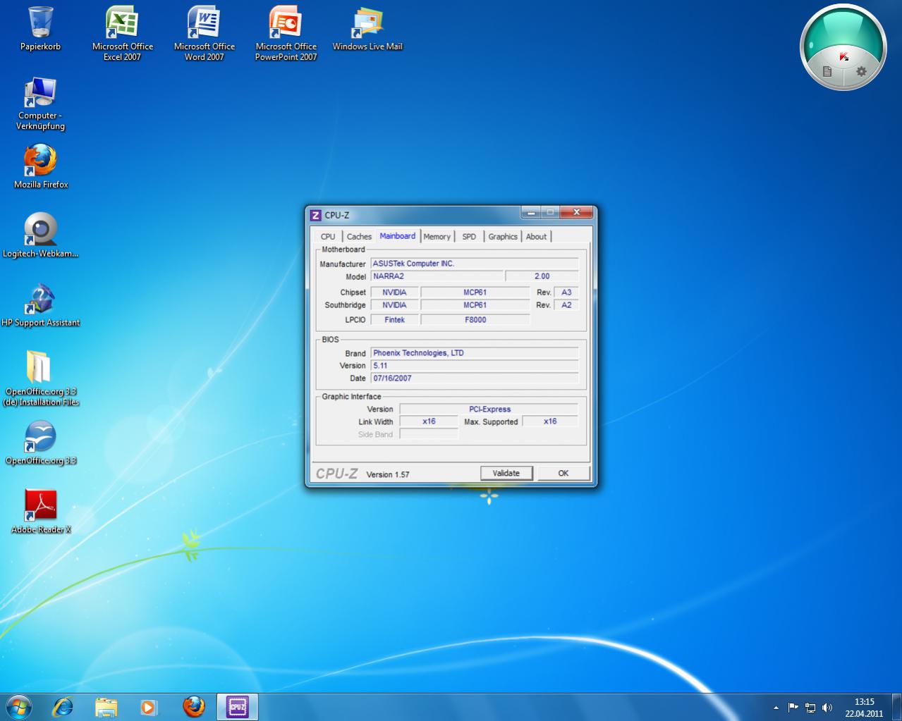Switch to the SPD tab

469,237
